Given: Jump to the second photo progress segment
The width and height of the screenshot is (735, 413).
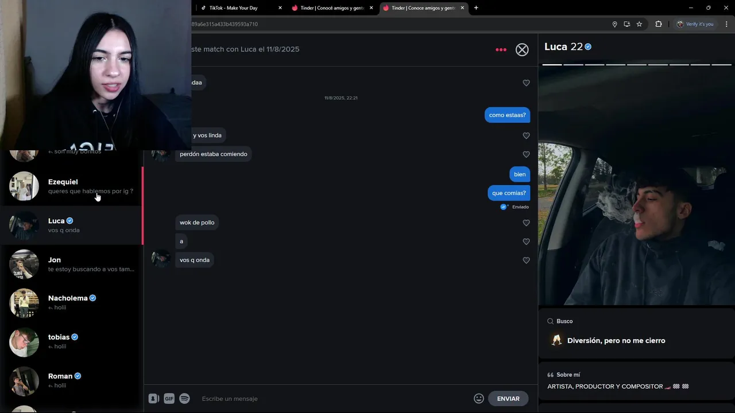Looking at the screenshot, I should click(x=573, y=65).
